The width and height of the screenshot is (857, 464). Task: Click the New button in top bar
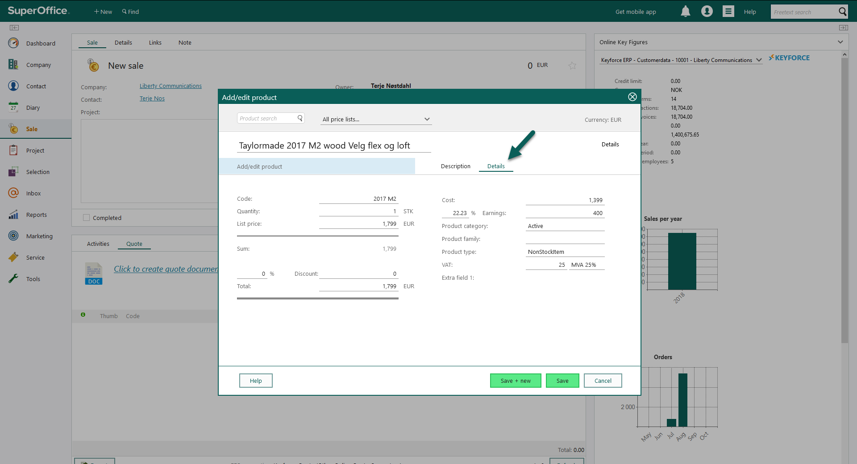(x=103, y=12)
